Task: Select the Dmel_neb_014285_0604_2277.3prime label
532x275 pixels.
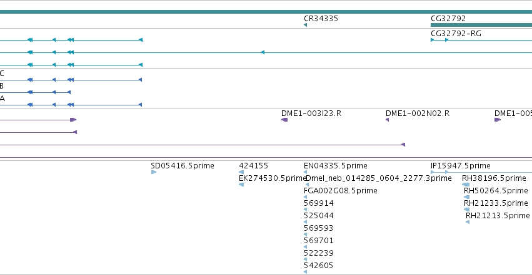Action: (x=379, y=178)
